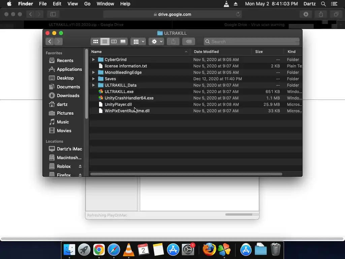Expand the Saves folder

pyautogui.click(x=93, y=79)
